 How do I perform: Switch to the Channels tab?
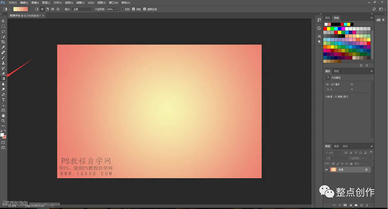336,146
